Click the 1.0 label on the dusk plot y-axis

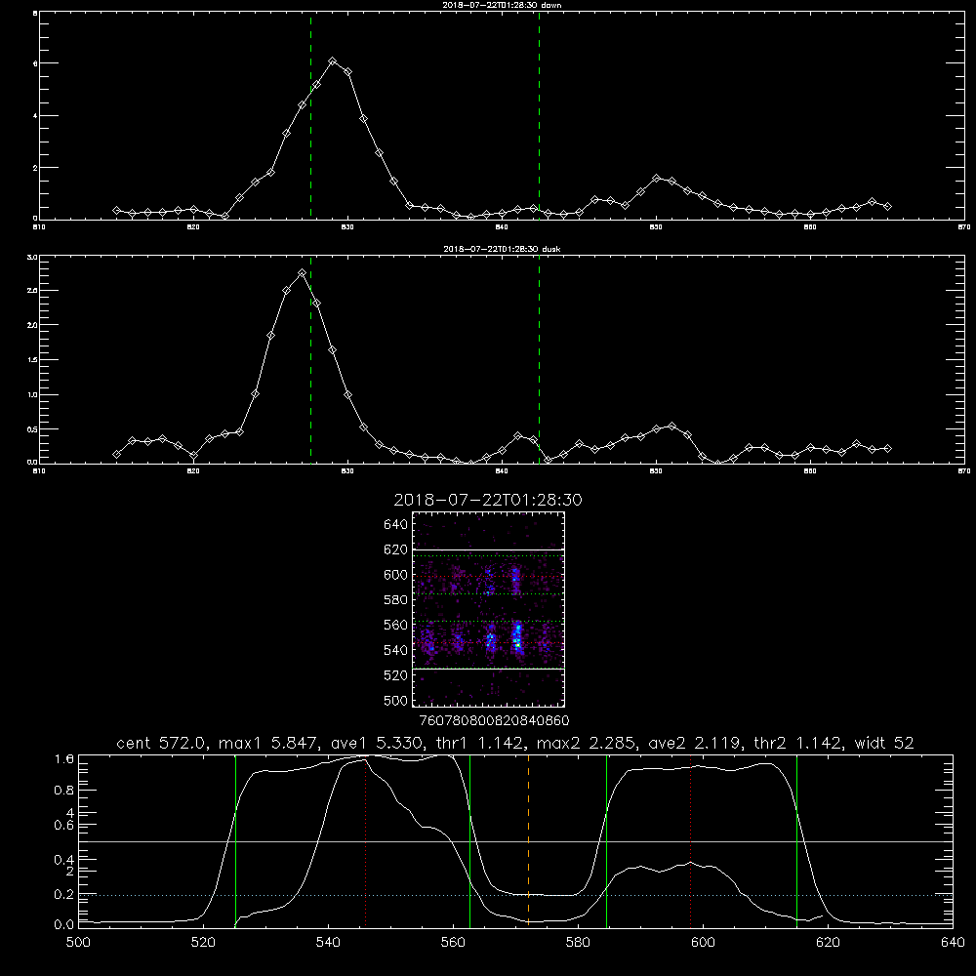pyautogui.click(x=33, y=394)
